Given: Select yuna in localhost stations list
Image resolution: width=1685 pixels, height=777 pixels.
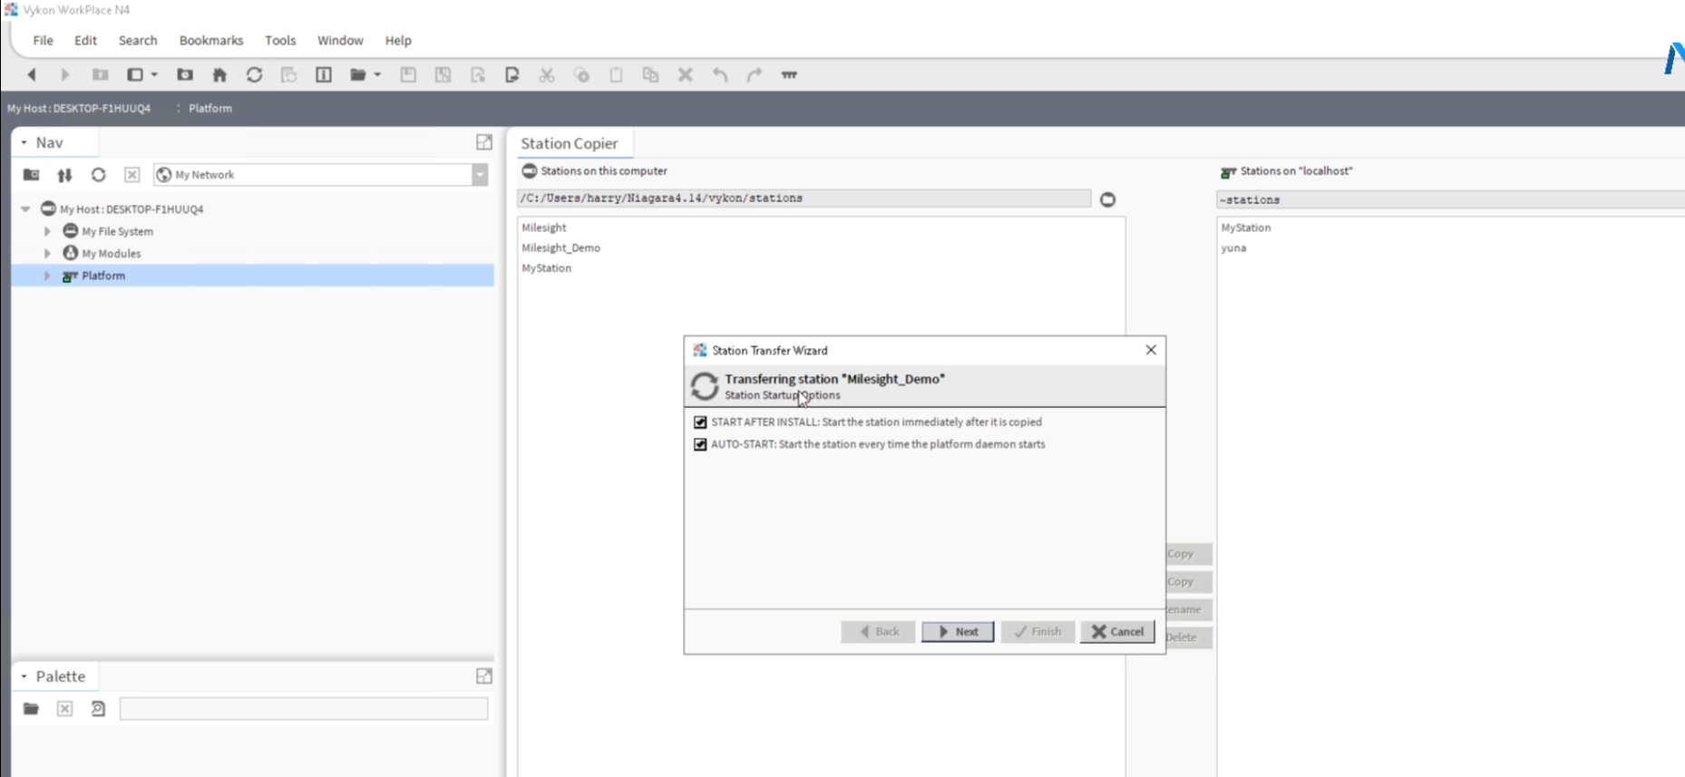Looking at the screenshot, I should pos(1233,248).
